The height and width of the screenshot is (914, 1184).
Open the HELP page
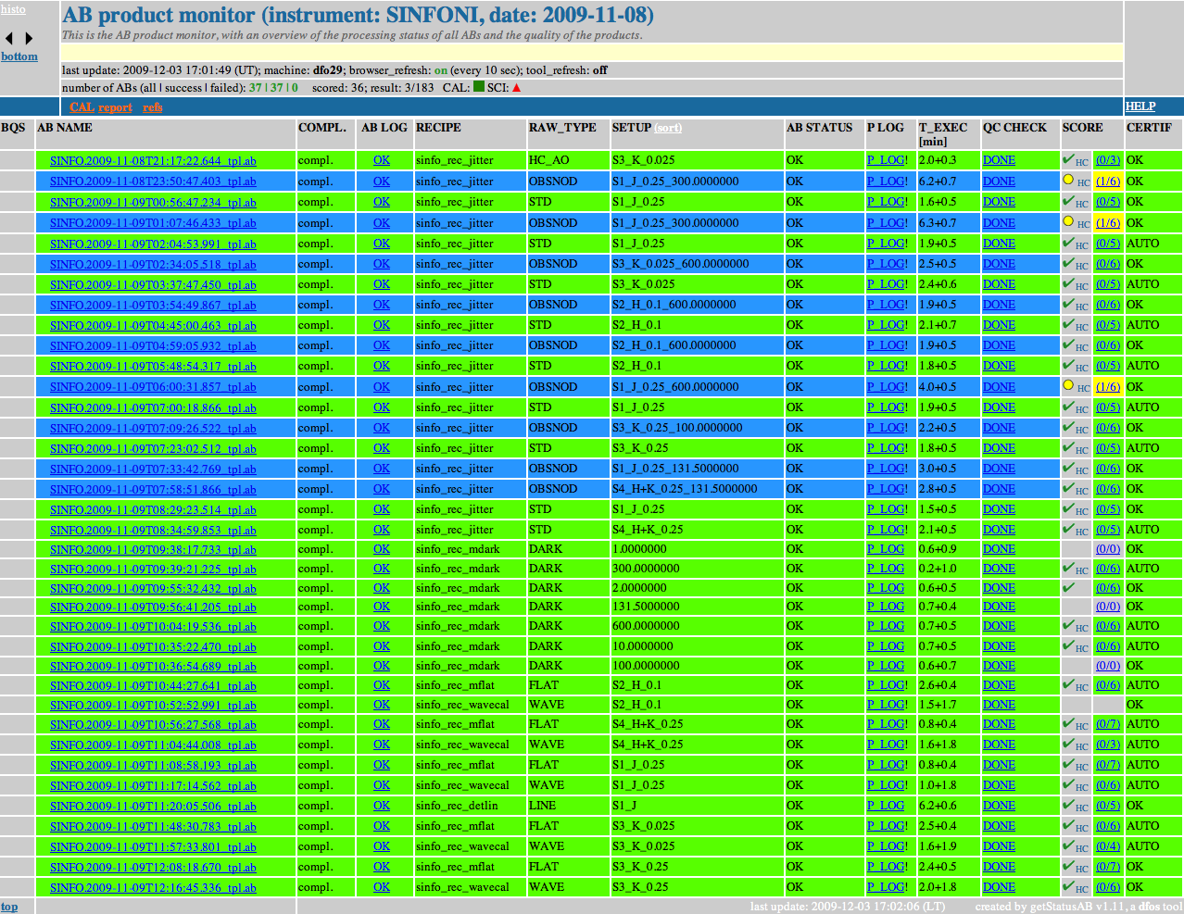click(1140, 106)
